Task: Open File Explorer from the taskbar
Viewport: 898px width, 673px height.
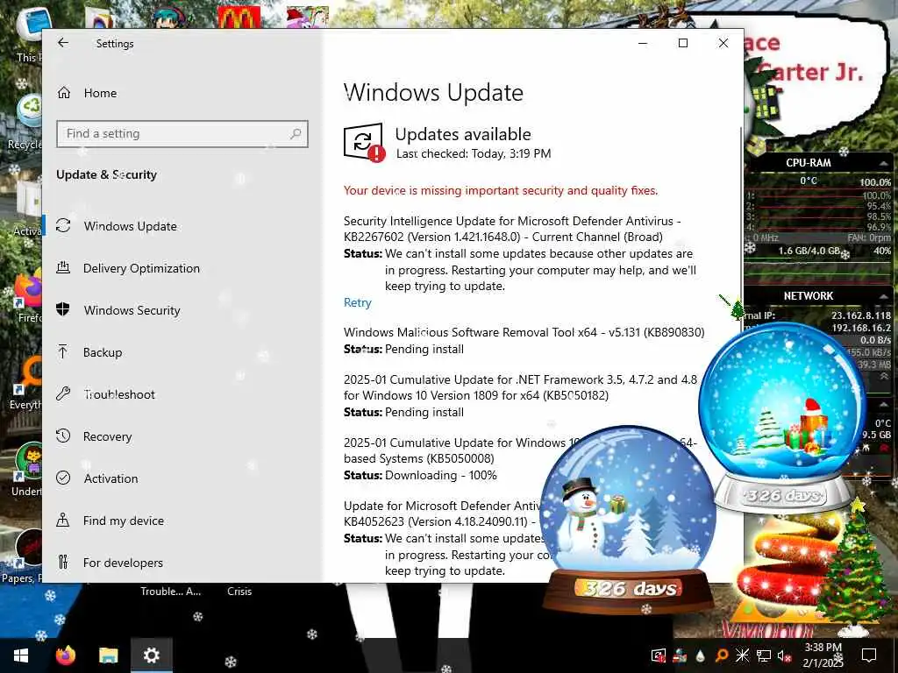Action: [x=108, y=655]
